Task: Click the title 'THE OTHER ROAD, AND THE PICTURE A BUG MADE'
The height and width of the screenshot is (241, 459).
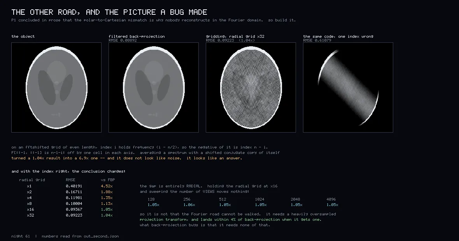Action: pyautogui.click(x=109, y=12)
